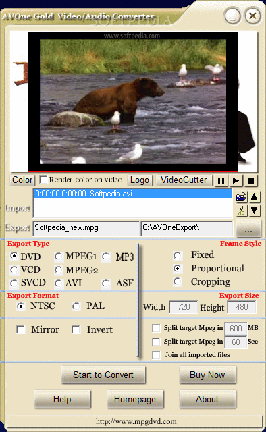Select ASF export type
This screenshot has width=266, height=432.
tap(106, 283)
